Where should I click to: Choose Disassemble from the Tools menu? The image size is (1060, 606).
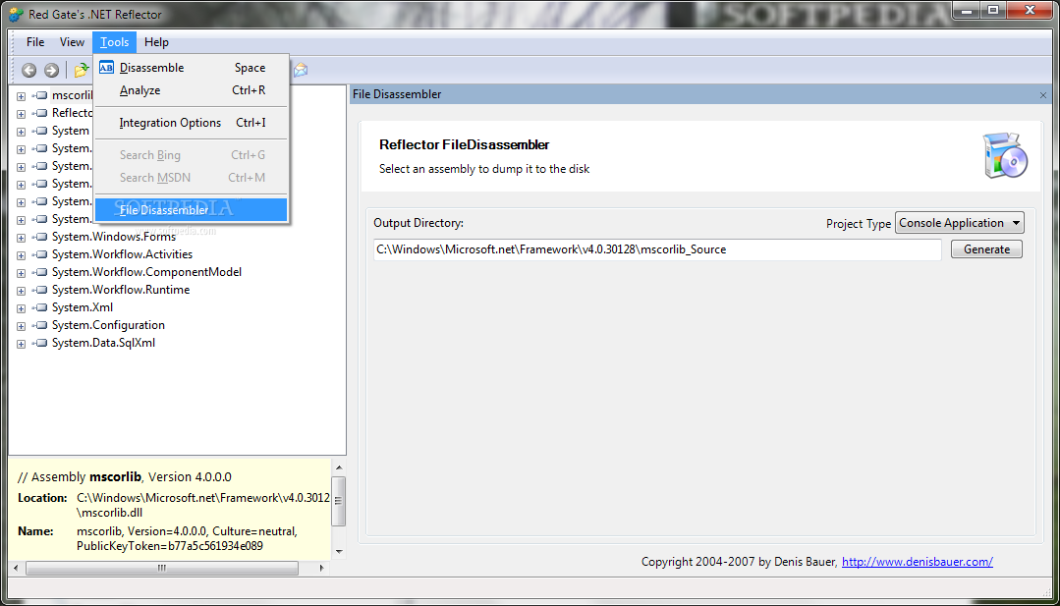pyautogui.click(x=192, y=68)
